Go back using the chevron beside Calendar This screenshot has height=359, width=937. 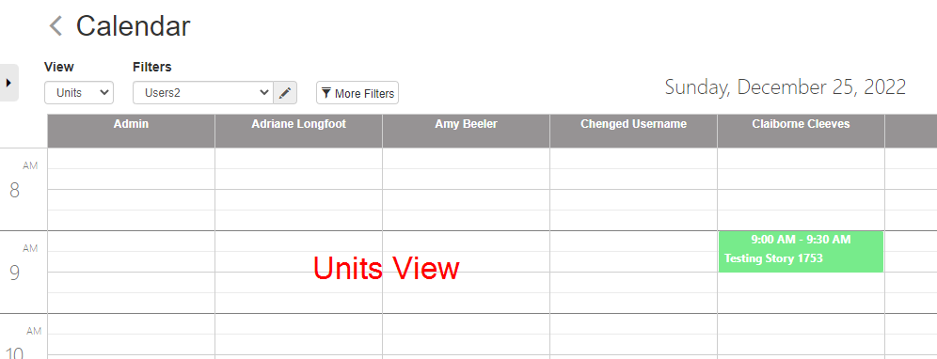point(56,26)
